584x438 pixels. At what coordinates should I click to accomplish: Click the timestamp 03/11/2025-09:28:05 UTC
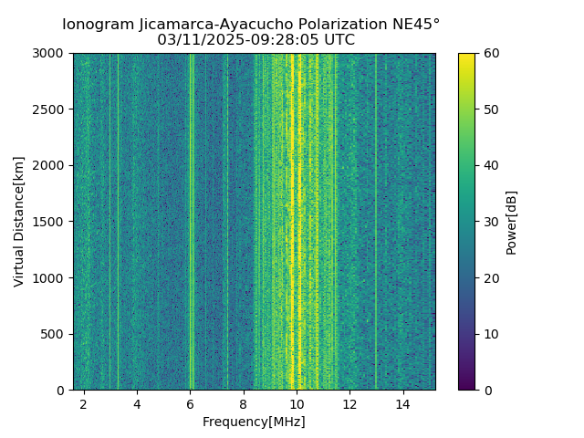255,39
